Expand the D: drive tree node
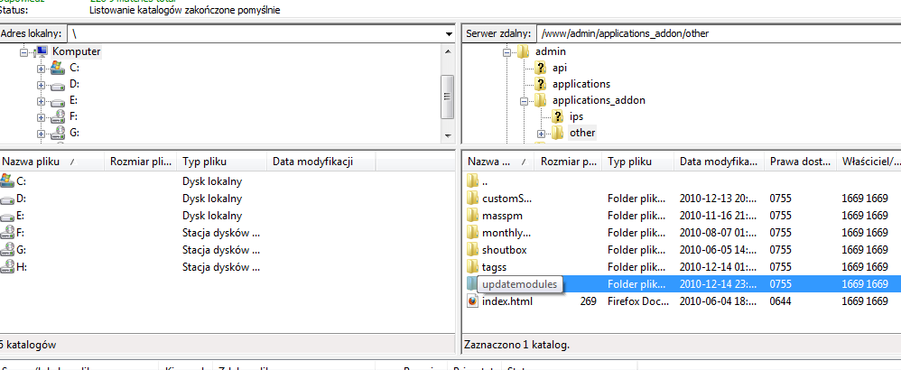This screenshot has height=370, width=901. coord(41,84)
